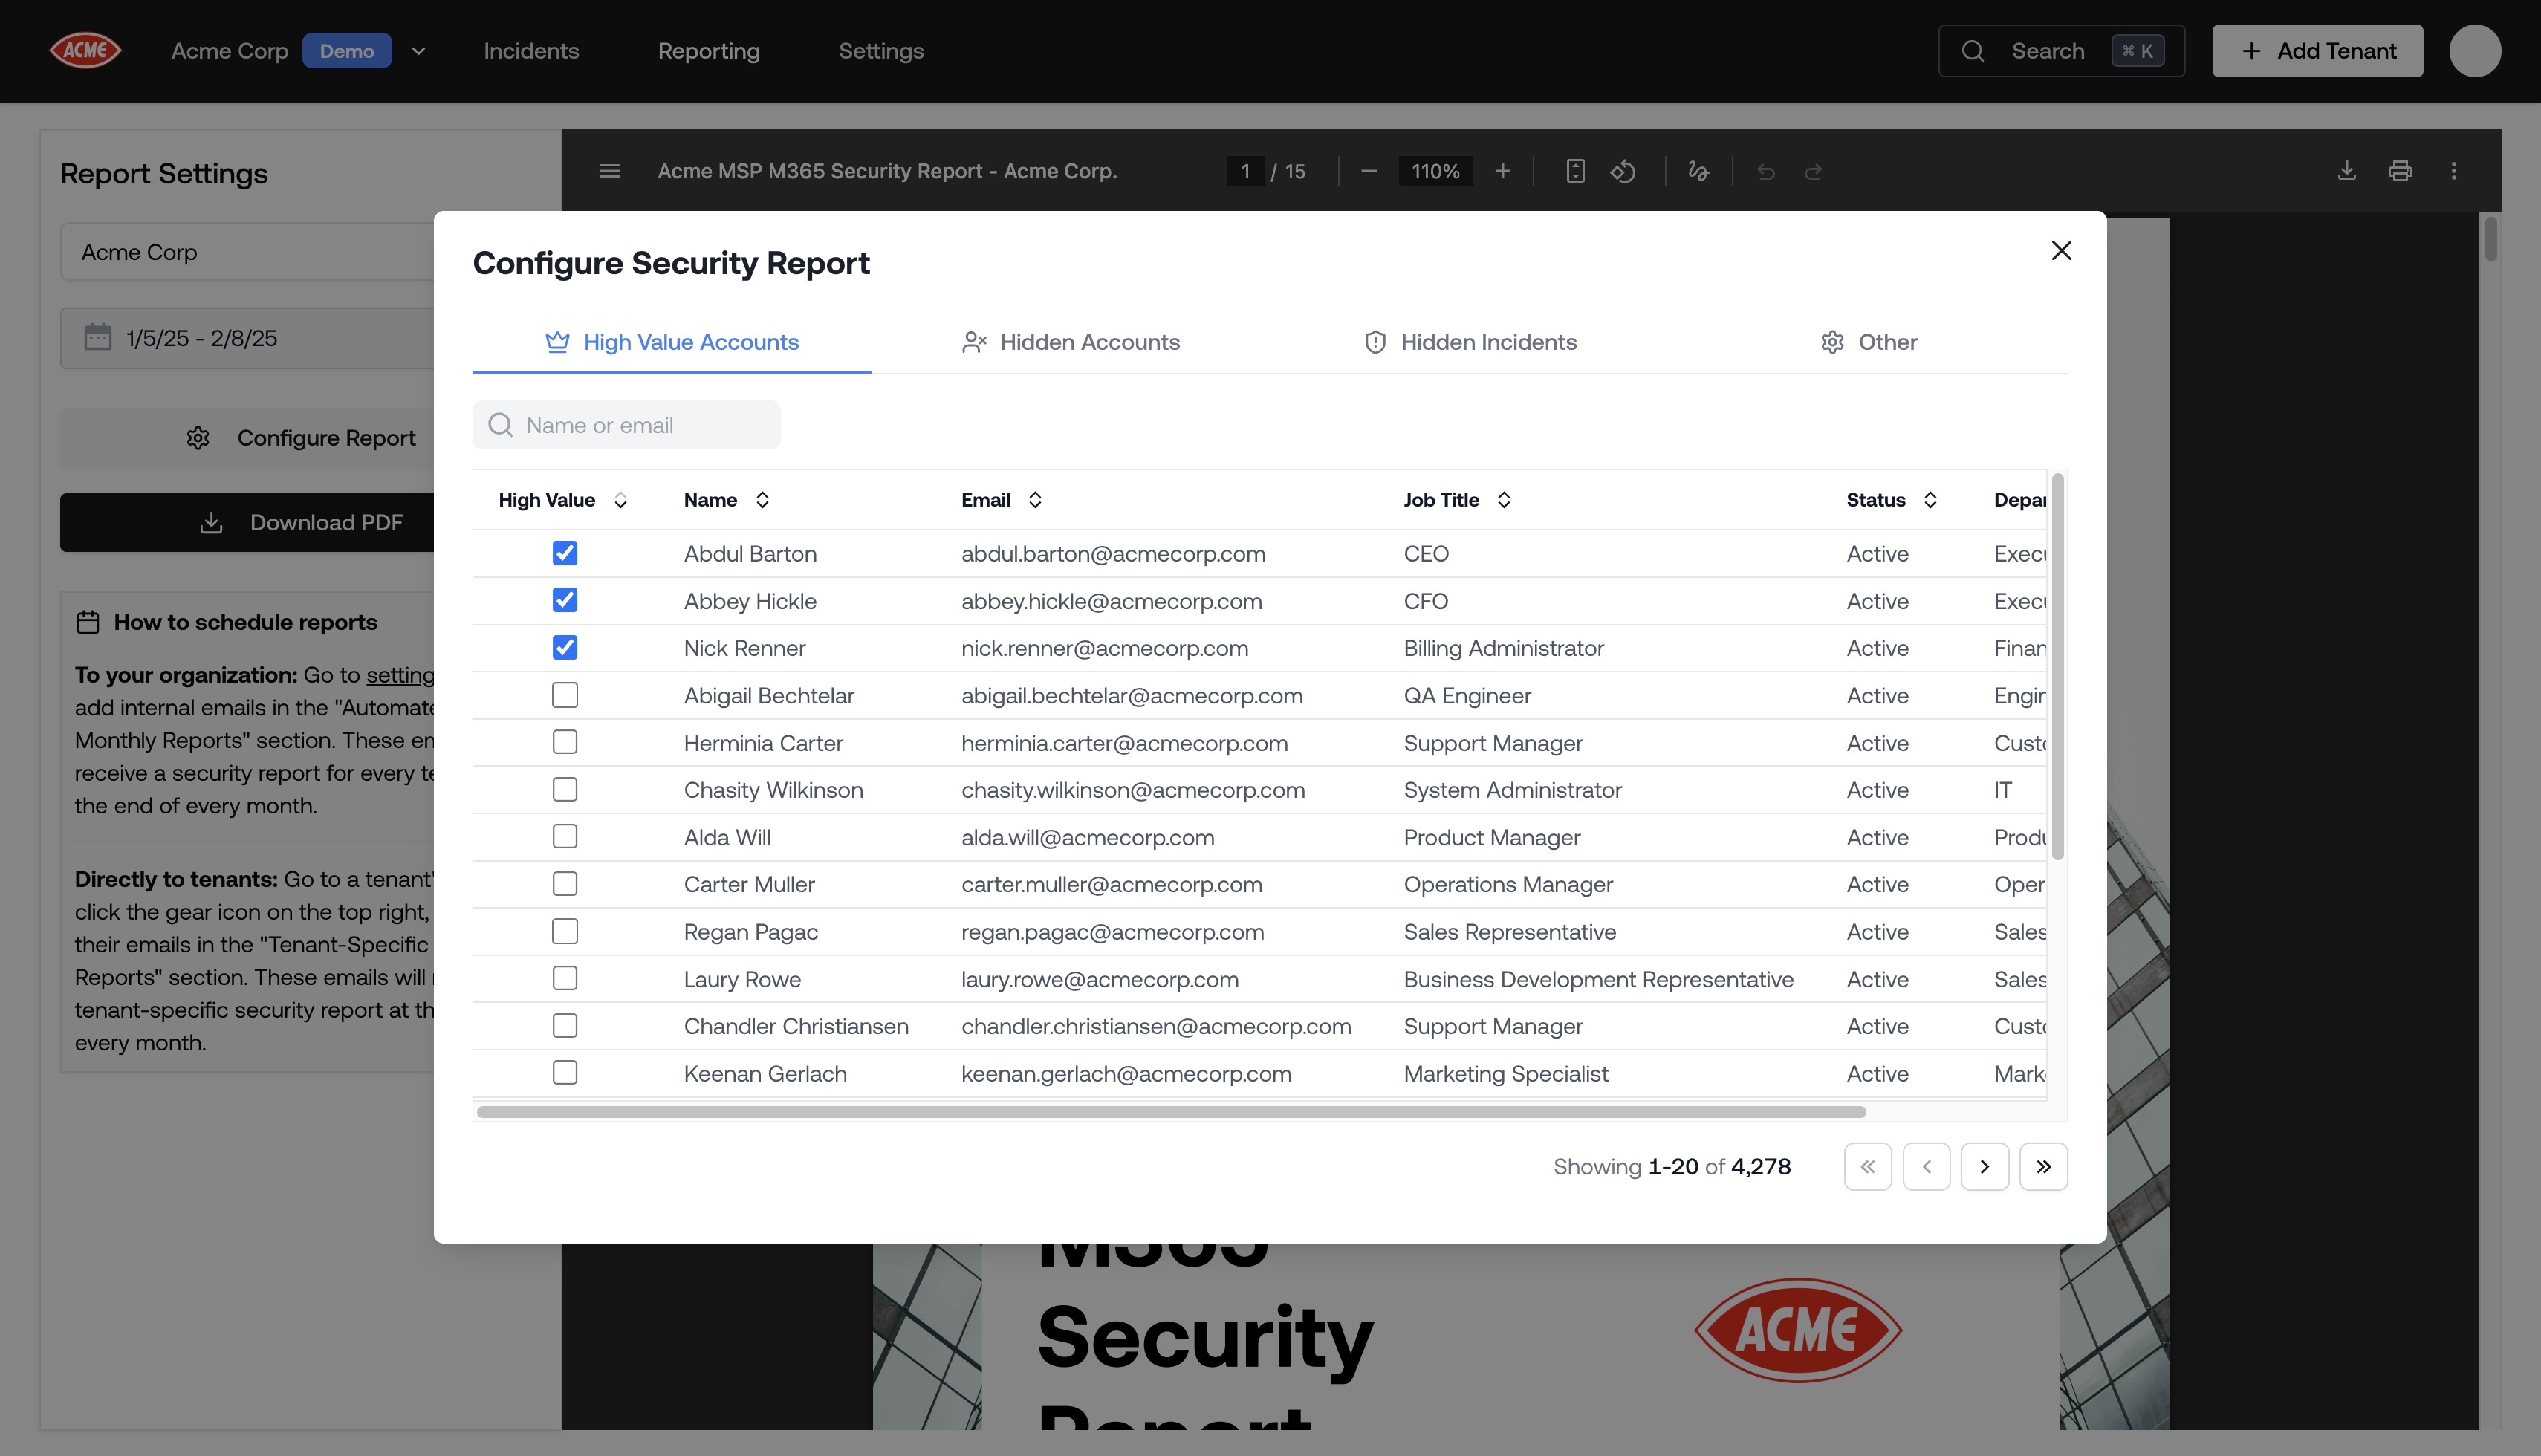This screenshot has height=1456, width=2541.
Task: Focus the Name or email search field
Action: click(x=627, y=425)
